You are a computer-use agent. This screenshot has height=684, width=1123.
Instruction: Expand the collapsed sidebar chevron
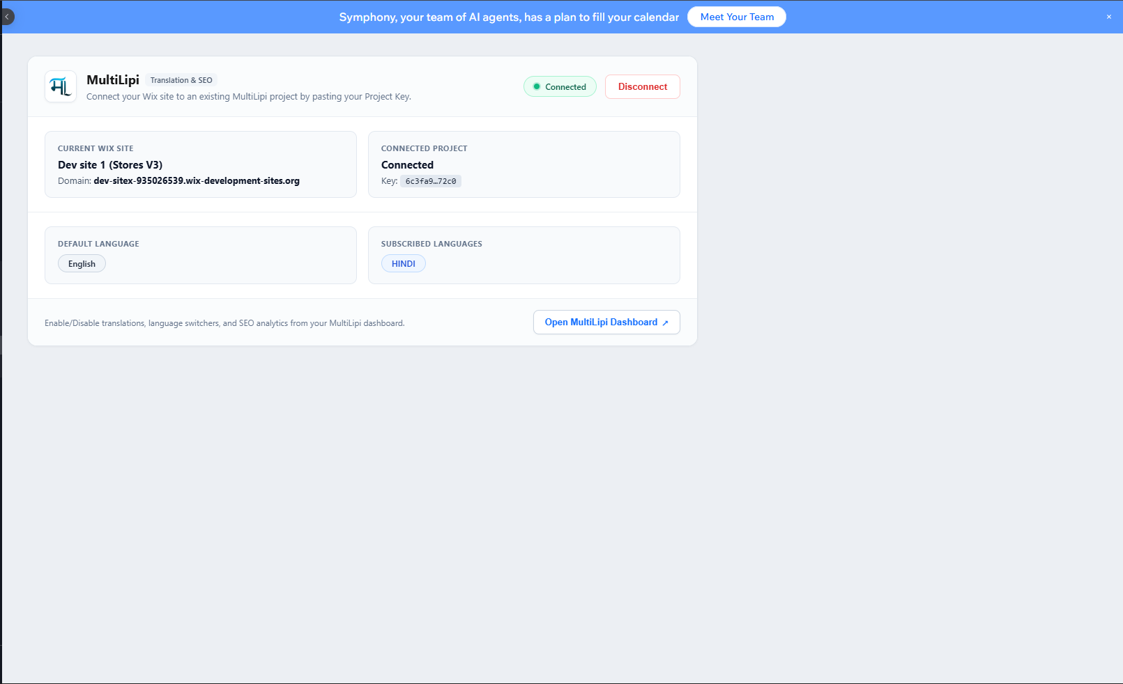(7, 17)
